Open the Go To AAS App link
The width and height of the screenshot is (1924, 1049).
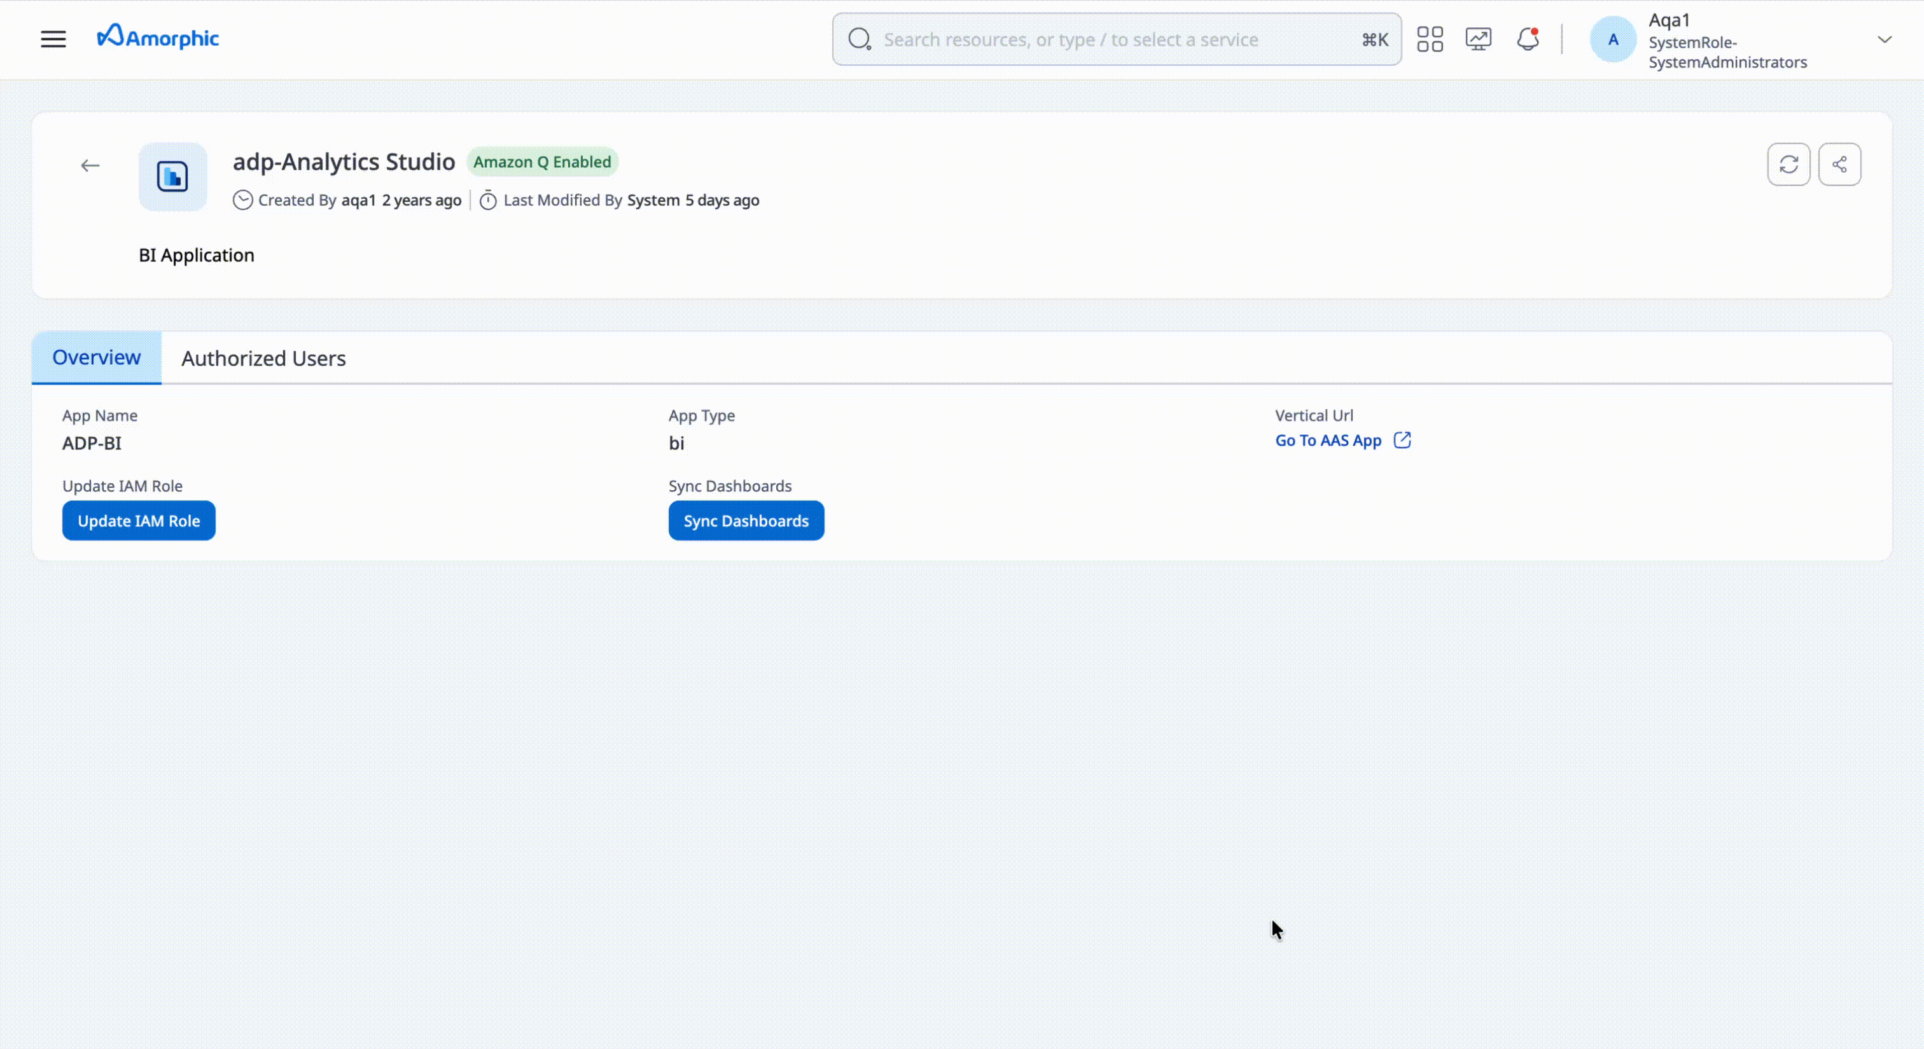pos(1328,440)
